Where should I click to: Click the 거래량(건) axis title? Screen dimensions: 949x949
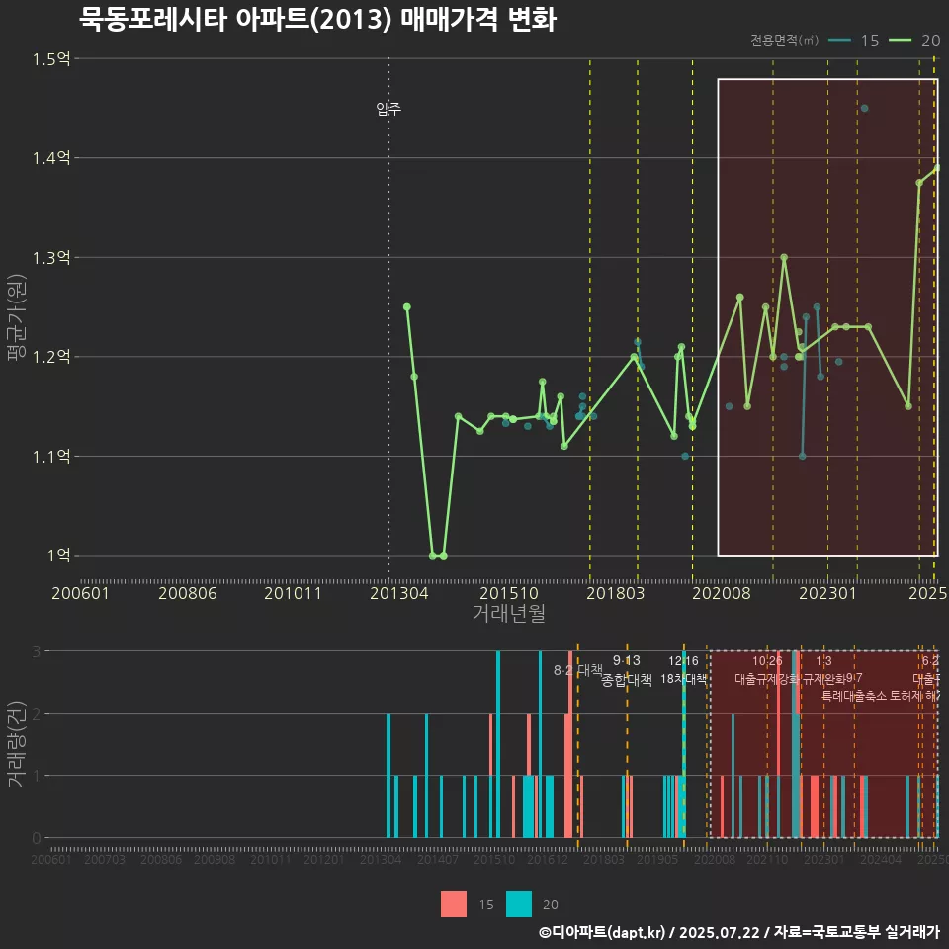[x=16, y=743]
